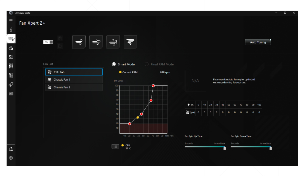Select the Turbo fan profile icon
304x176 pixels.
pos(113,42)
